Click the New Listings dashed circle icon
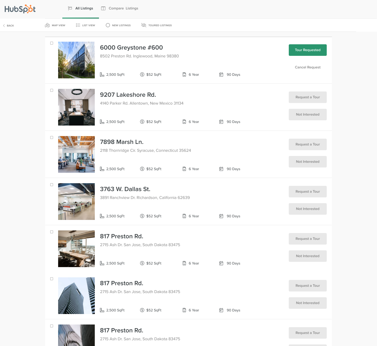 click(108, 25)
